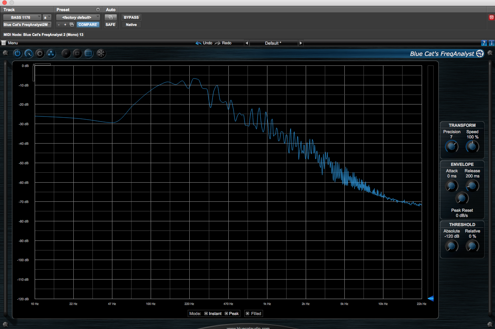Open the Blue Cat's FreqAnalyst2M plugin selector
This screenshot has height=329, width=495.
[x=27, y=25]
